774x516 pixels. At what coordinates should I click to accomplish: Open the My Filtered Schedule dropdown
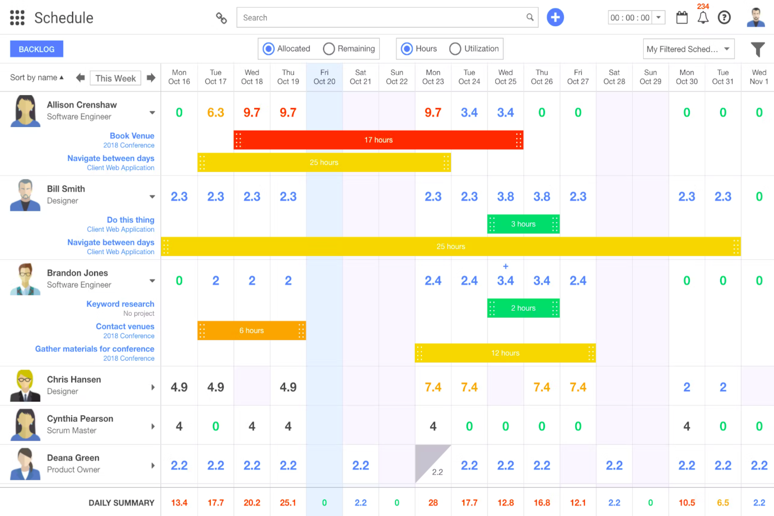pos(688,49)
